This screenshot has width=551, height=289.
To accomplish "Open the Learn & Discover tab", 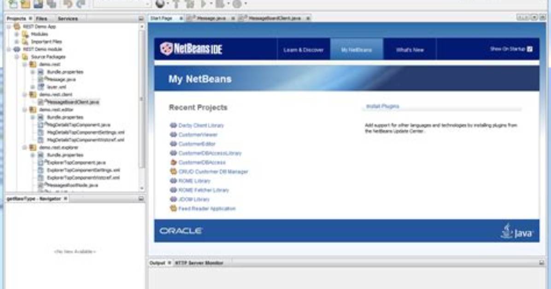I will [303, 50].
